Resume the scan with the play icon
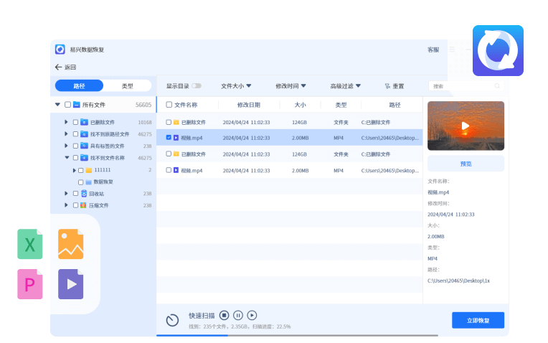Viewport: 548px width, 343px height. point(252,315)
